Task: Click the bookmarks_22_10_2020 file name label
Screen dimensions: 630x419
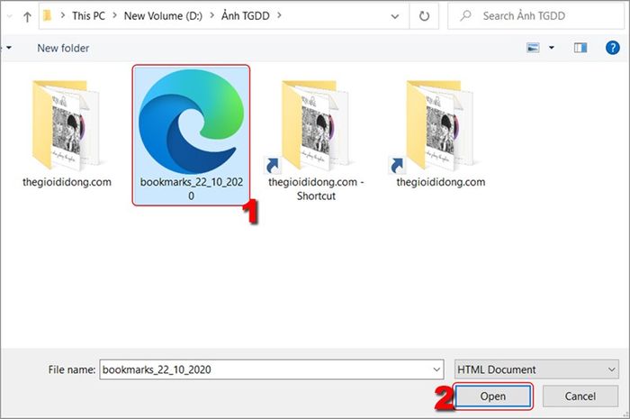Action: point(191,189)
